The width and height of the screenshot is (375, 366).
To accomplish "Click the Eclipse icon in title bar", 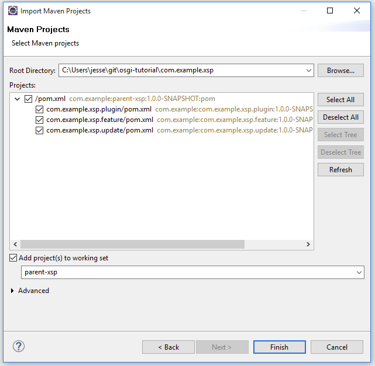I will pyautogui.click(x=12, y=11).
